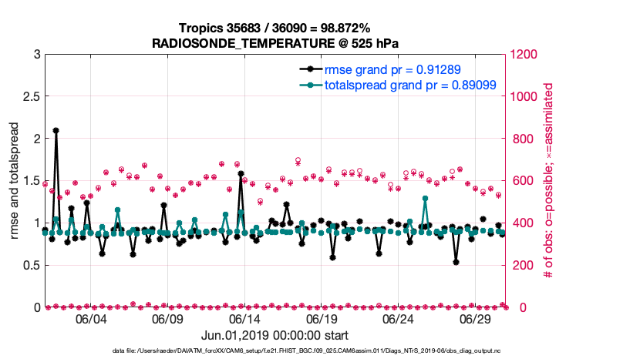Click the 06/09 date tick label
Screen dimensions: 640x362
pyautogui.click(x=167, y=319)
